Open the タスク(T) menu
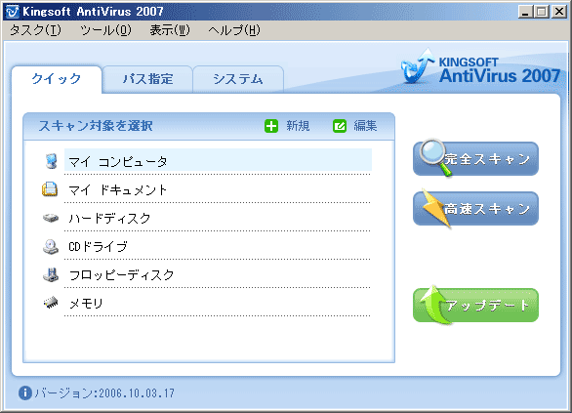 pos(35,30)
